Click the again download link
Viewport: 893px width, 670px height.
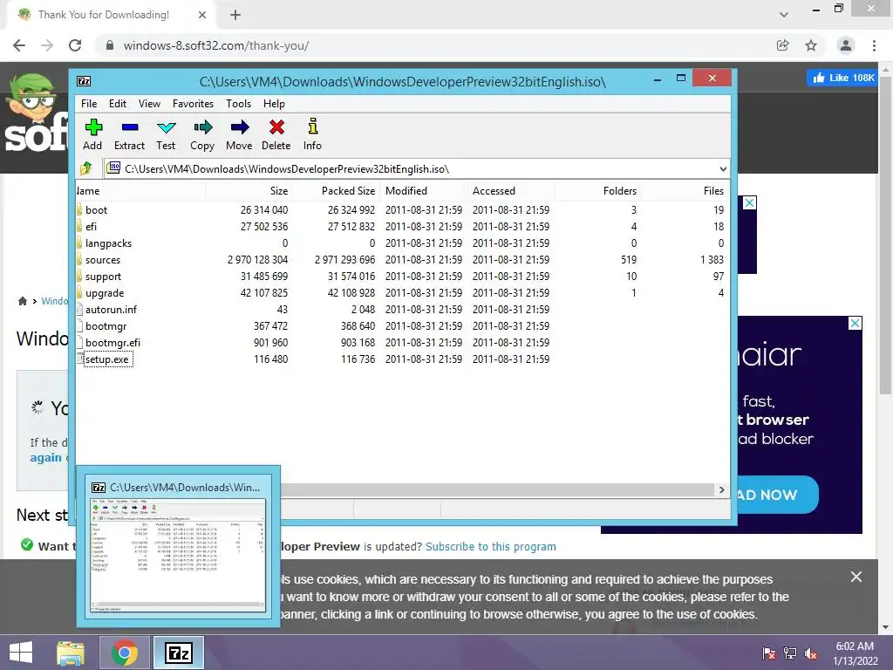click(45, 457)
